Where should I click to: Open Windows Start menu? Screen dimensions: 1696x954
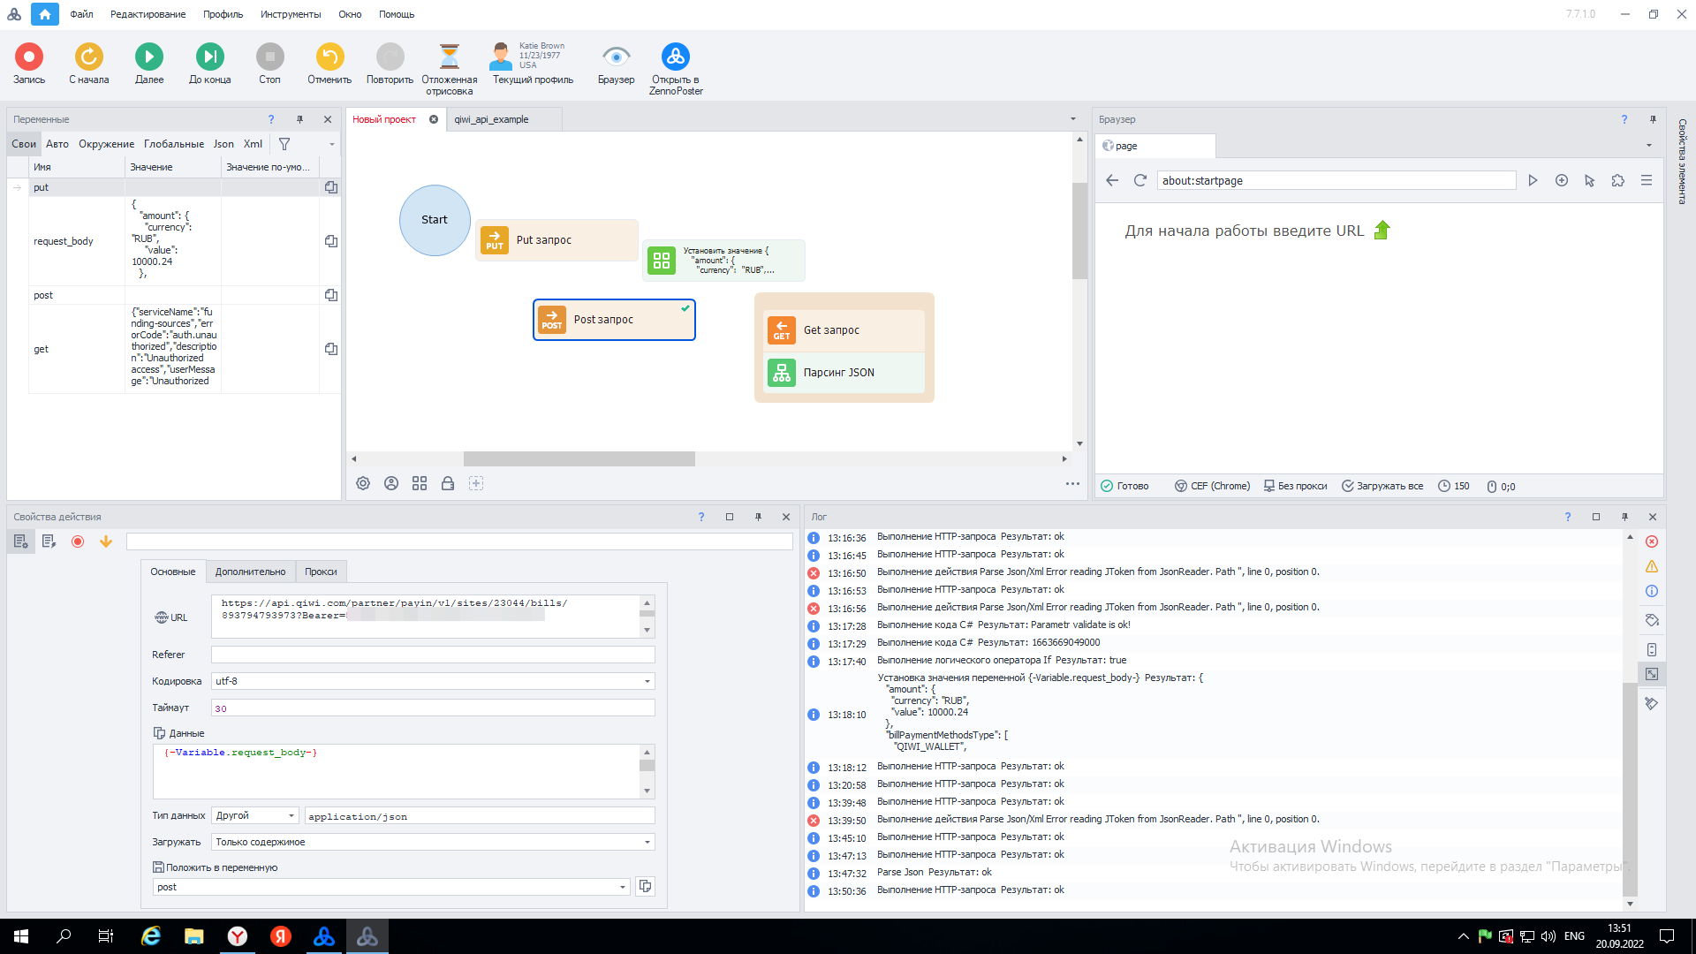[21, 936]
